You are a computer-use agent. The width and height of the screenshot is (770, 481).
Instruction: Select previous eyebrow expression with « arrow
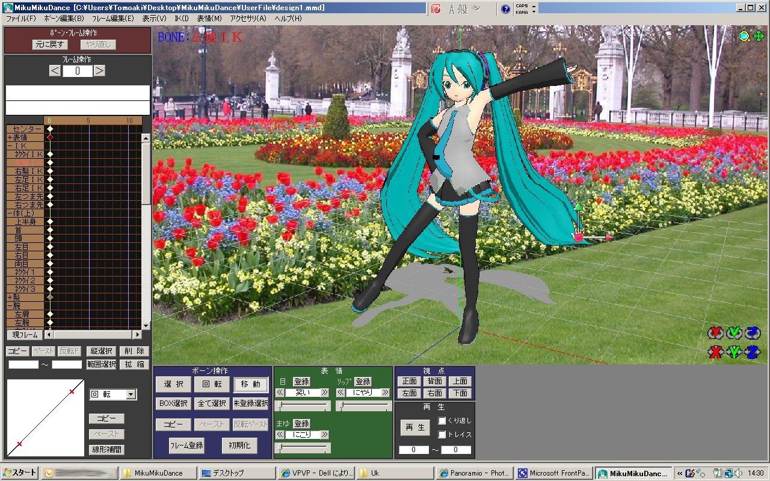(280, 435)
